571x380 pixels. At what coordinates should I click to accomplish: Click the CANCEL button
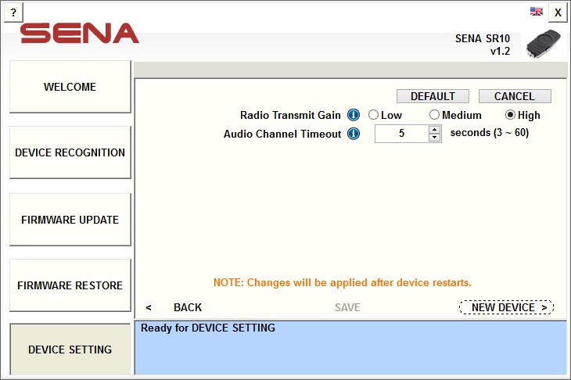tap(515, 96)
